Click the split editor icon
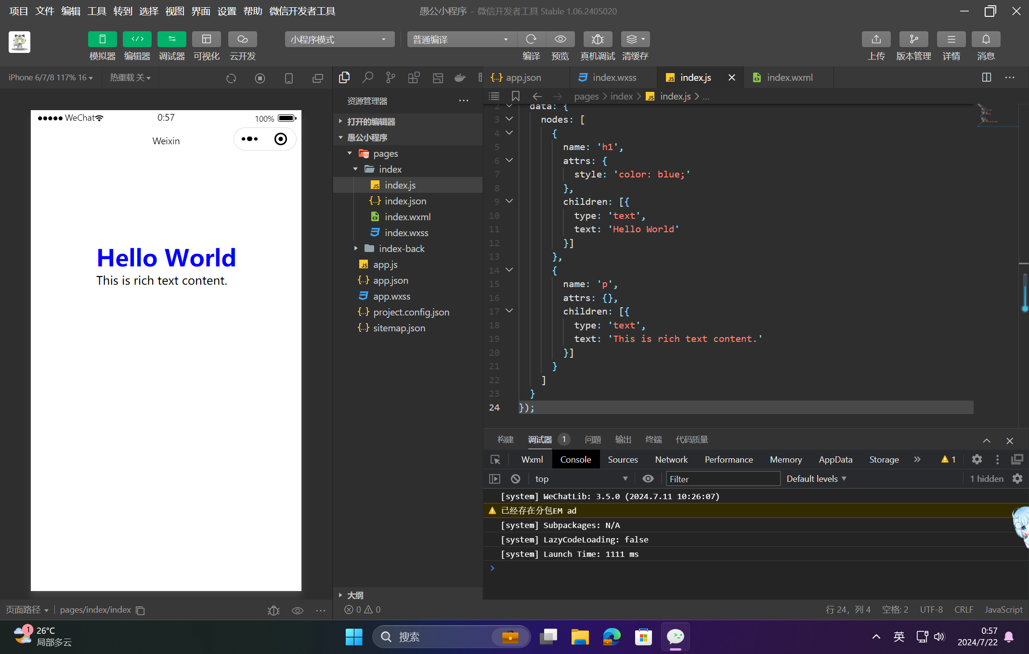The width and height of the screenshot is (1029, 654). coord(986,77)
